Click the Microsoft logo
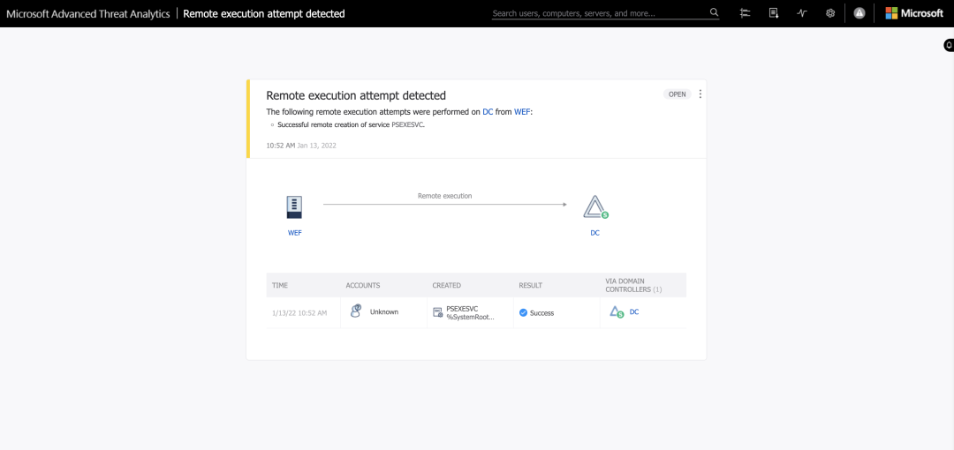This screenshot has height=450, width=954. [x=914, y=12]
